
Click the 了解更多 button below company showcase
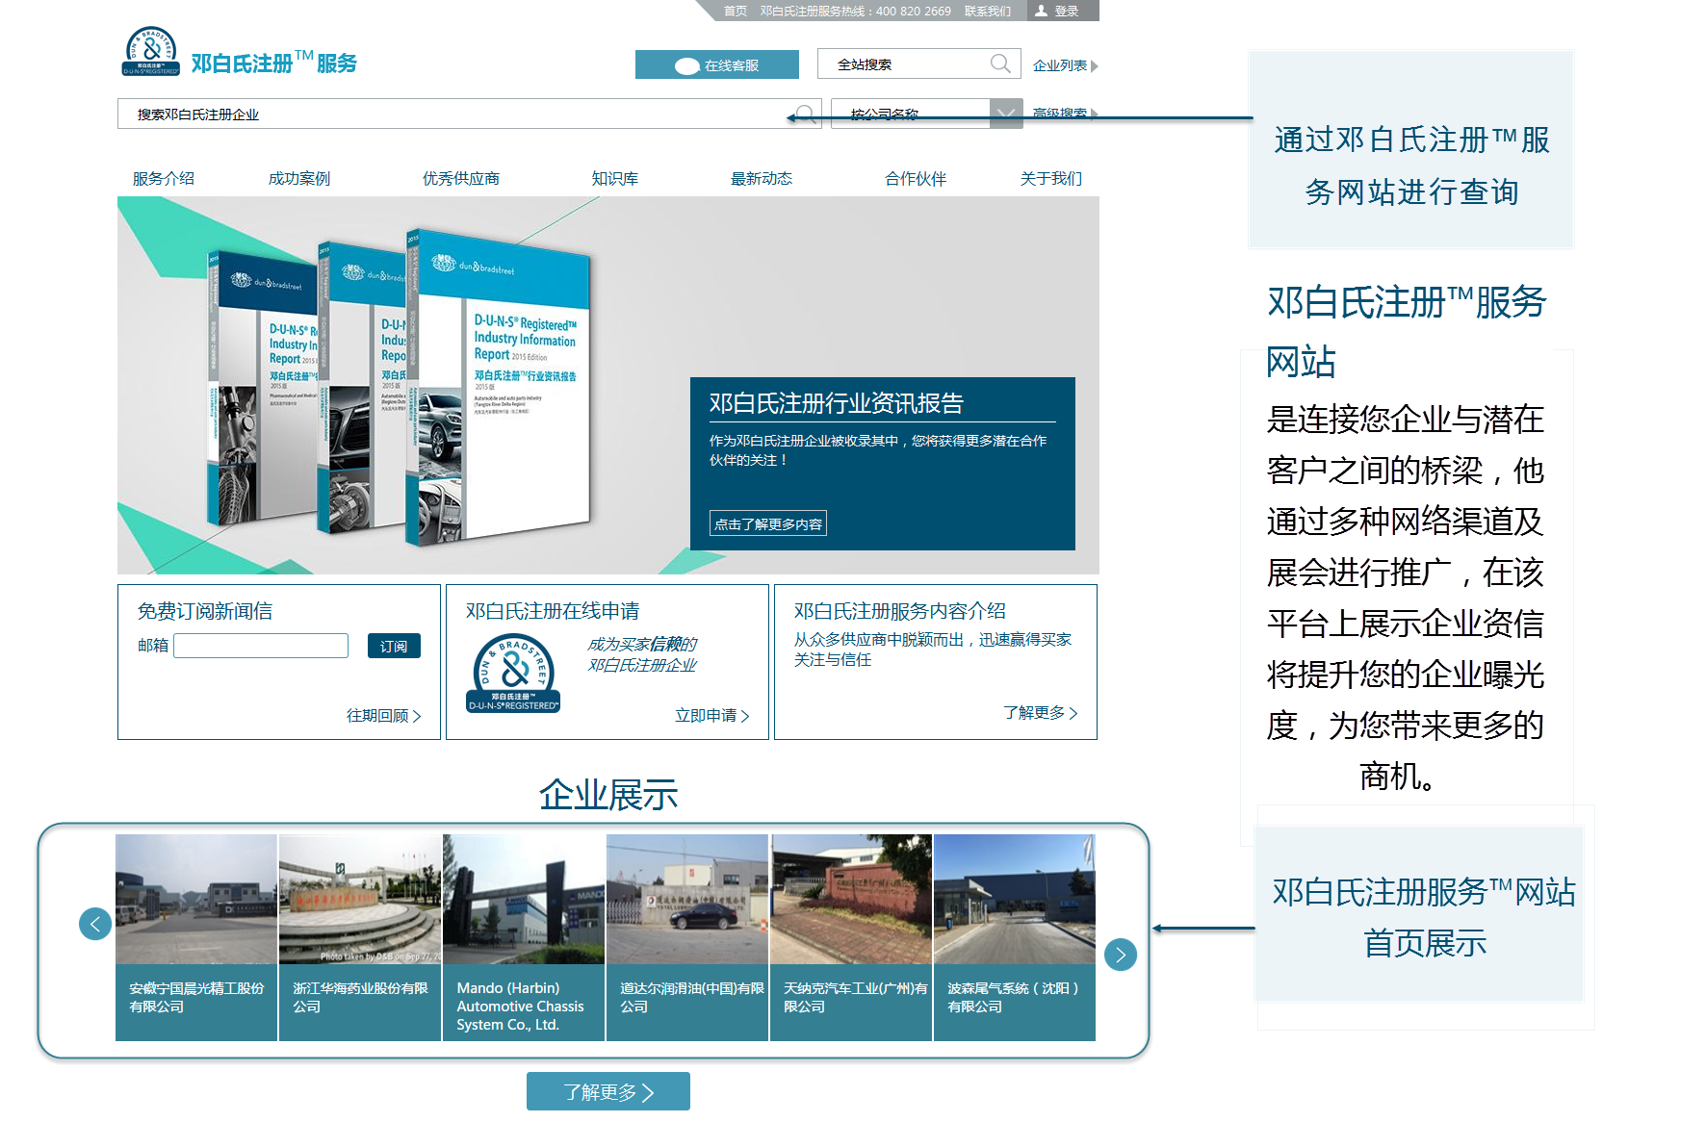[x=607, y=1091]
